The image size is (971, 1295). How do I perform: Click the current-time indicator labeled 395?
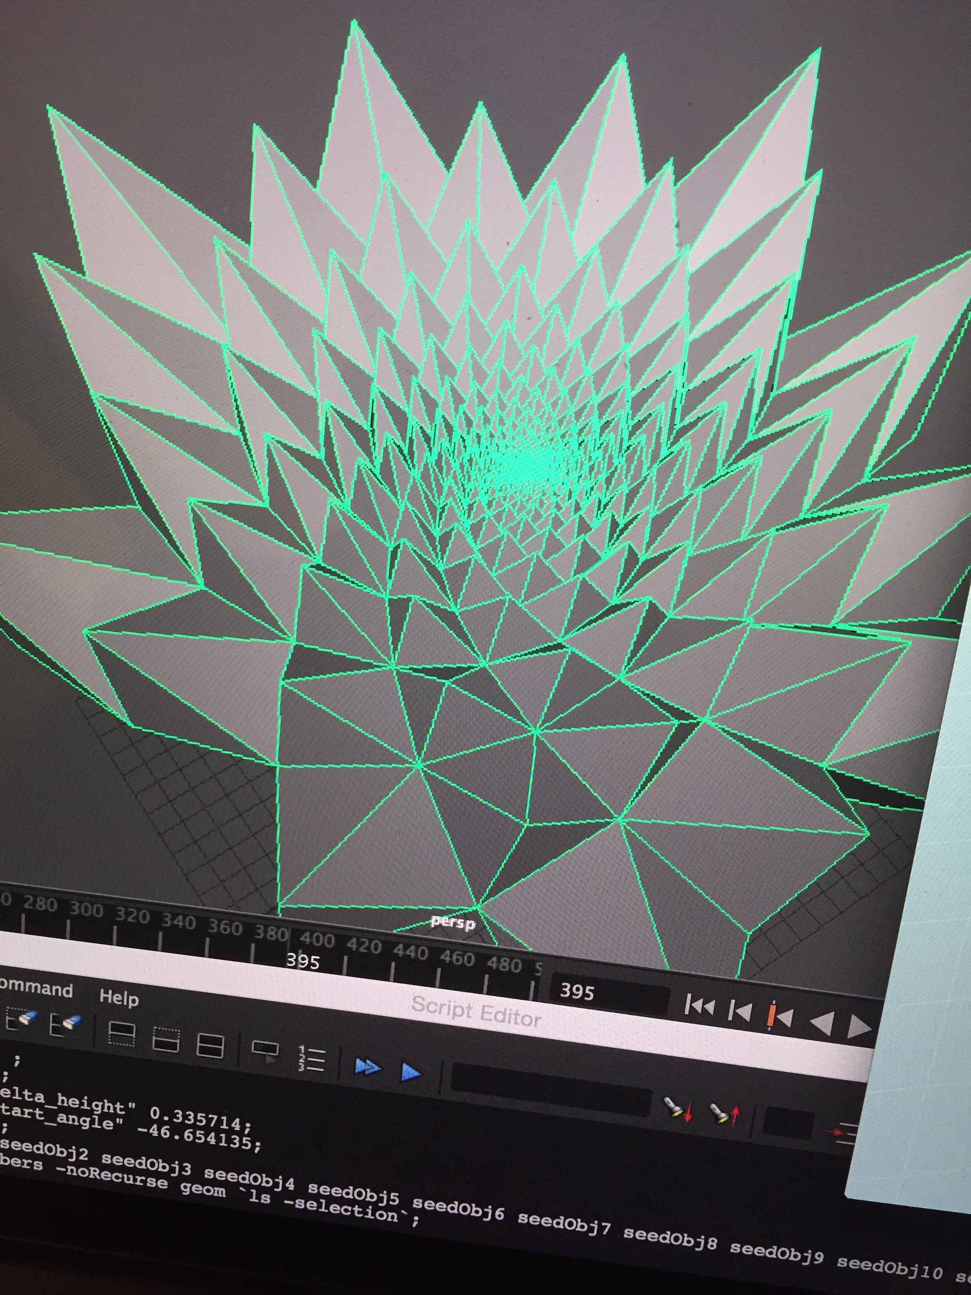point(303,961)
